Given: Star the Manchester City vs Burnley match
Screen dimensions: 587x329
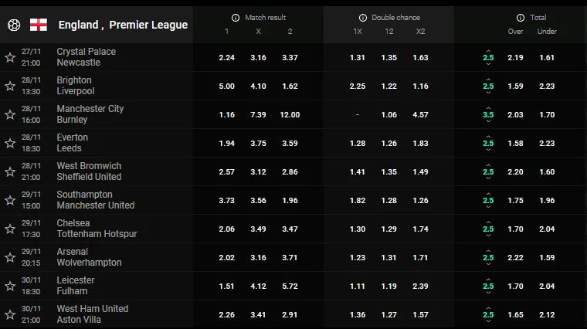Looking at the screenshot, I should click(x=10, y=114).
